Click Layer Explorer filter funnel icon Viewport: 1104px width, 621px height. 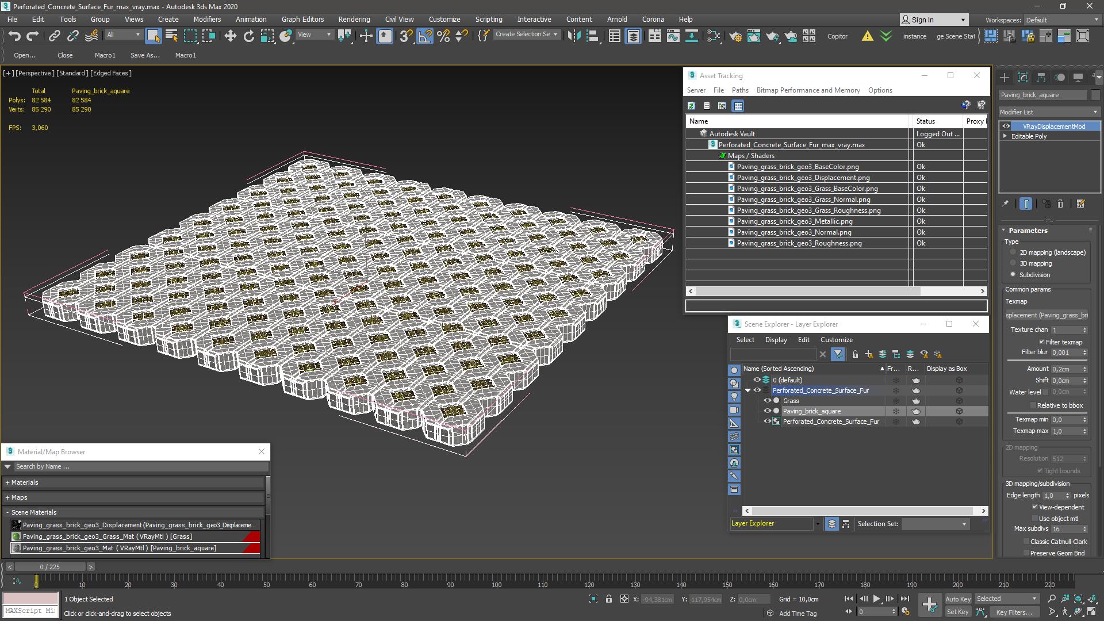(838, 354)
